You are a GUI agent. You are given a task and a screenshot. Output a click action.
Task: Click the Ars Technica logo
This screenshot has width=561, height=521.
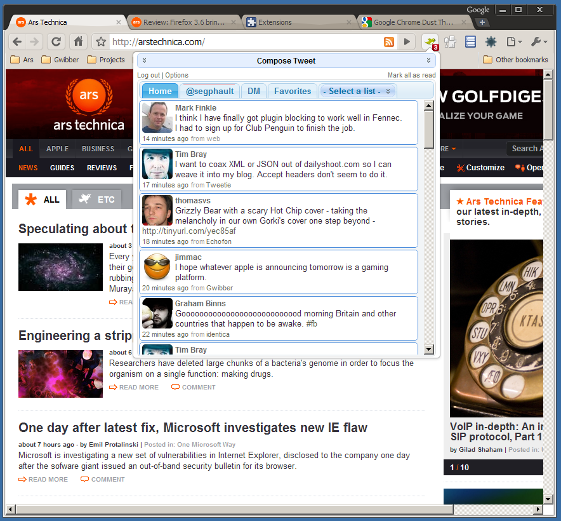[x=89, y=105]
